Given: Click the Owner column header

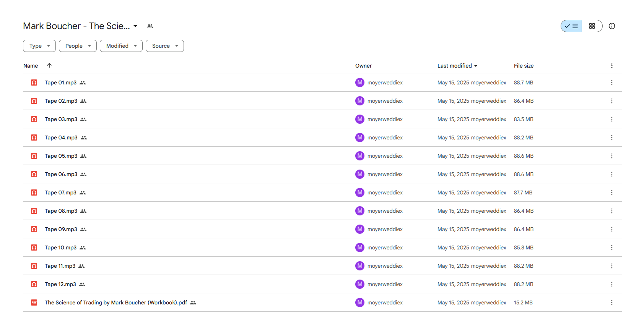Looking at the screenshot, I should 363,66.
